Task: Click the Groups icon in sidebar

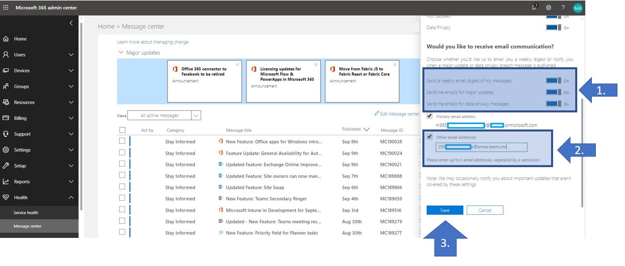Action: [x=6, y=86]
